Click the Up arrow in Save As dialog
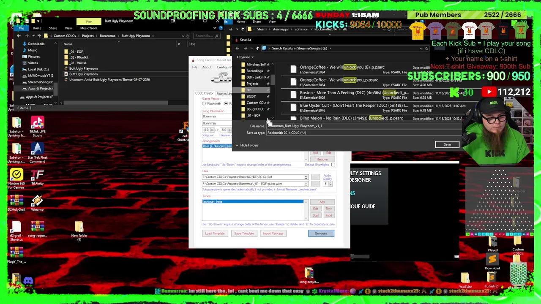Image resolution: width=541 pixels, height=304 pixels. point(257,48)
